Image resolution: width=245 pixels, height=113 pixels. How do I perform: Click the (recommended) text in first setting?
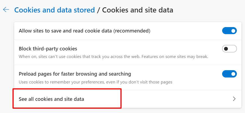tap(132, 31)
